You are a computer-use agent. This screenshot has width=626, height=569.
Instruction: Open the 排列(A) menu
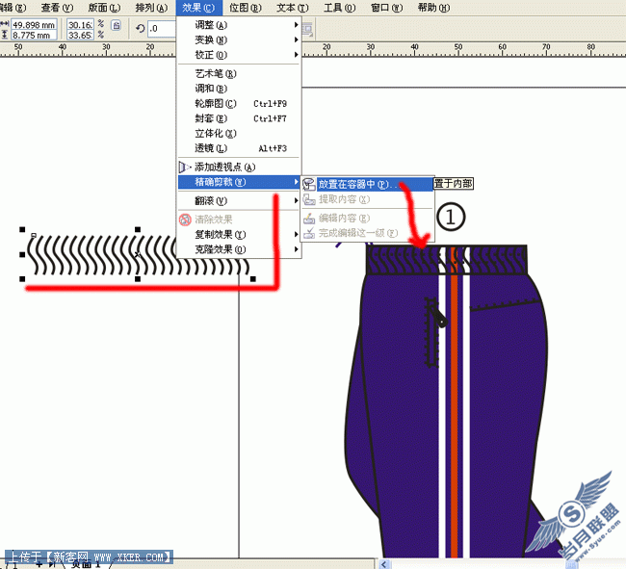(x=151, y=8)
